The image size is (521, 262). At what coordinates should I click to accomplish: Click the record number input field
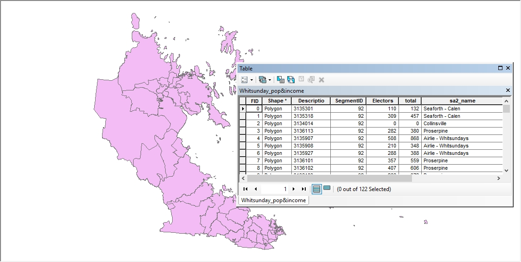[x=275, y=189]
